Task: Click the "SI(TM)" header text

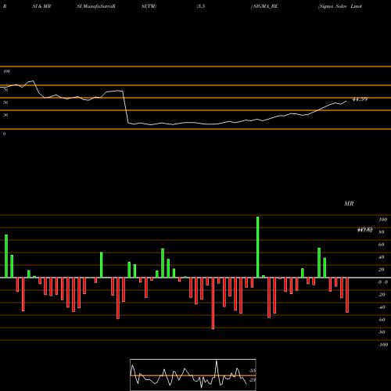Action: [x=149, y=6]
